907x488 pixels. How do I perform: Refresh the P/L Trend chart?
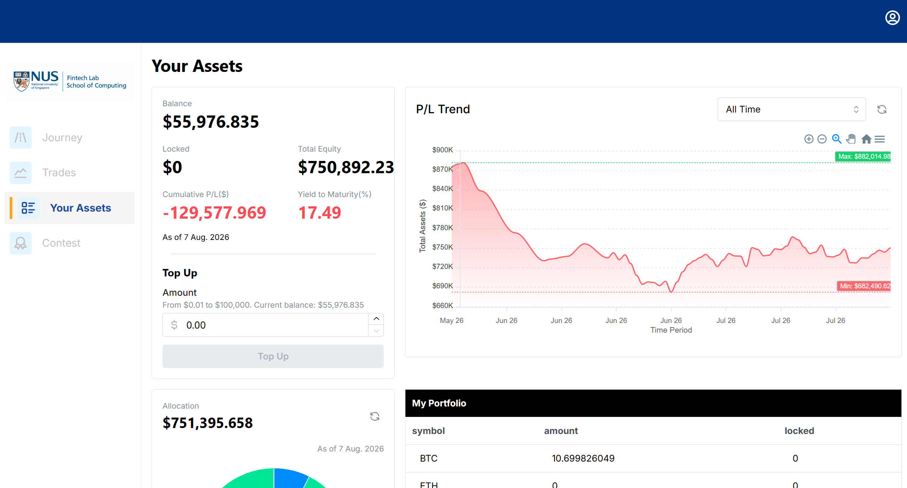[x=882, y=110]
